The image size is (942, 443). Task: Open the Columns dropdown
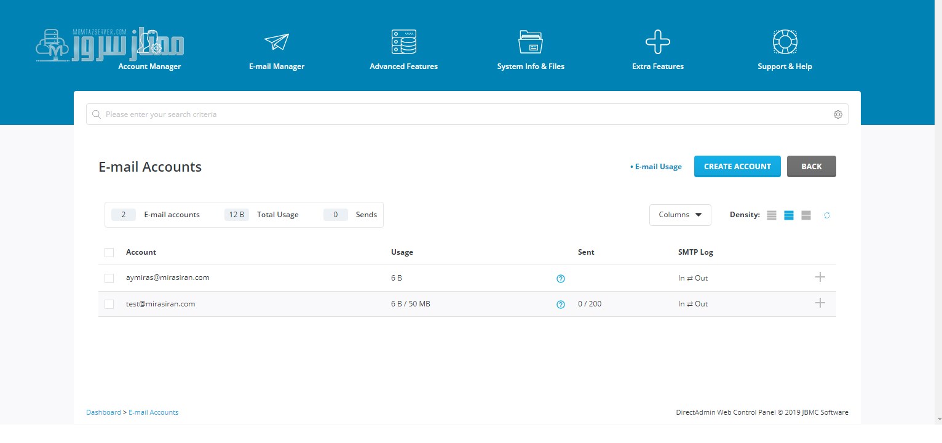click(x=680, y=215)
